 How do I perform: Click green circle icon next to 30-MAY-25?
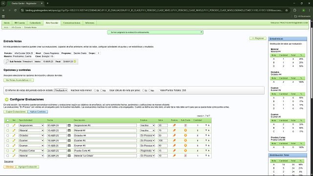[x=75, y=62]
